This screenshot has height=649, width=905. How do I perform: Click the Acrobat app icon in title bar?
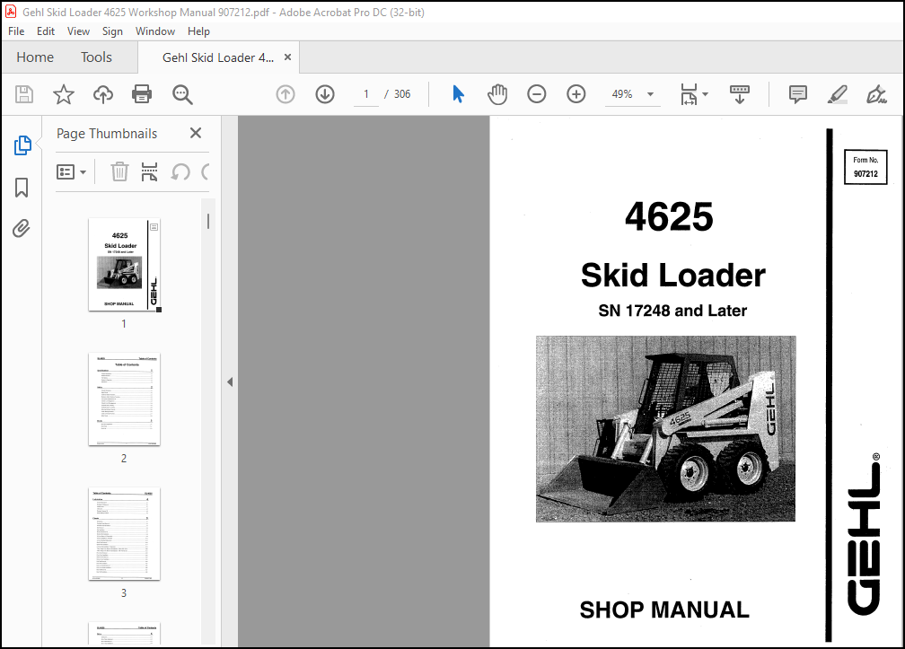11,12
